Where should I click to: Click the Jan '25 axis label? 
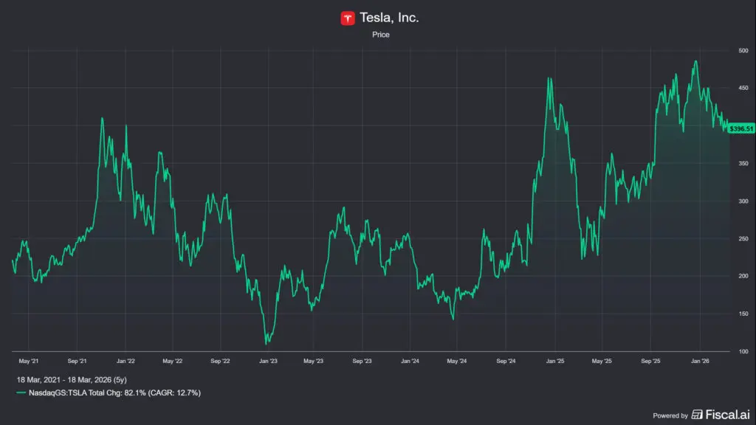click(x=555, y=361)
